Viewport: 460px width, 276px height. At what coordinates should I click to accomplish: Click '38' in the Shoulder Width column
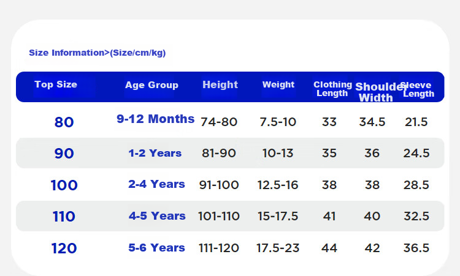(x=372, y=185)
